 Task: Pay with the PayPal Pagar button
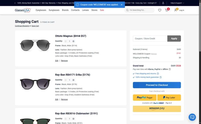[144, 97]
